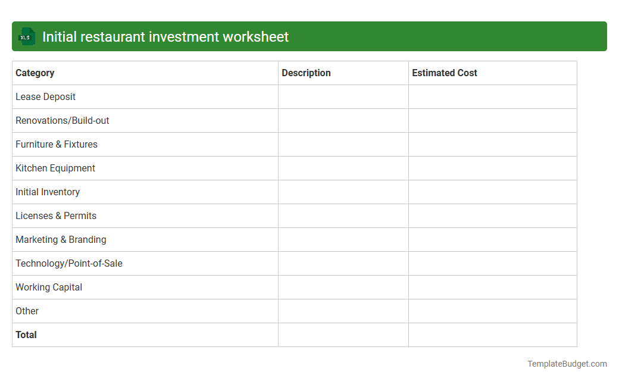Click the Estimated Cost field for Total

(492, 335)
